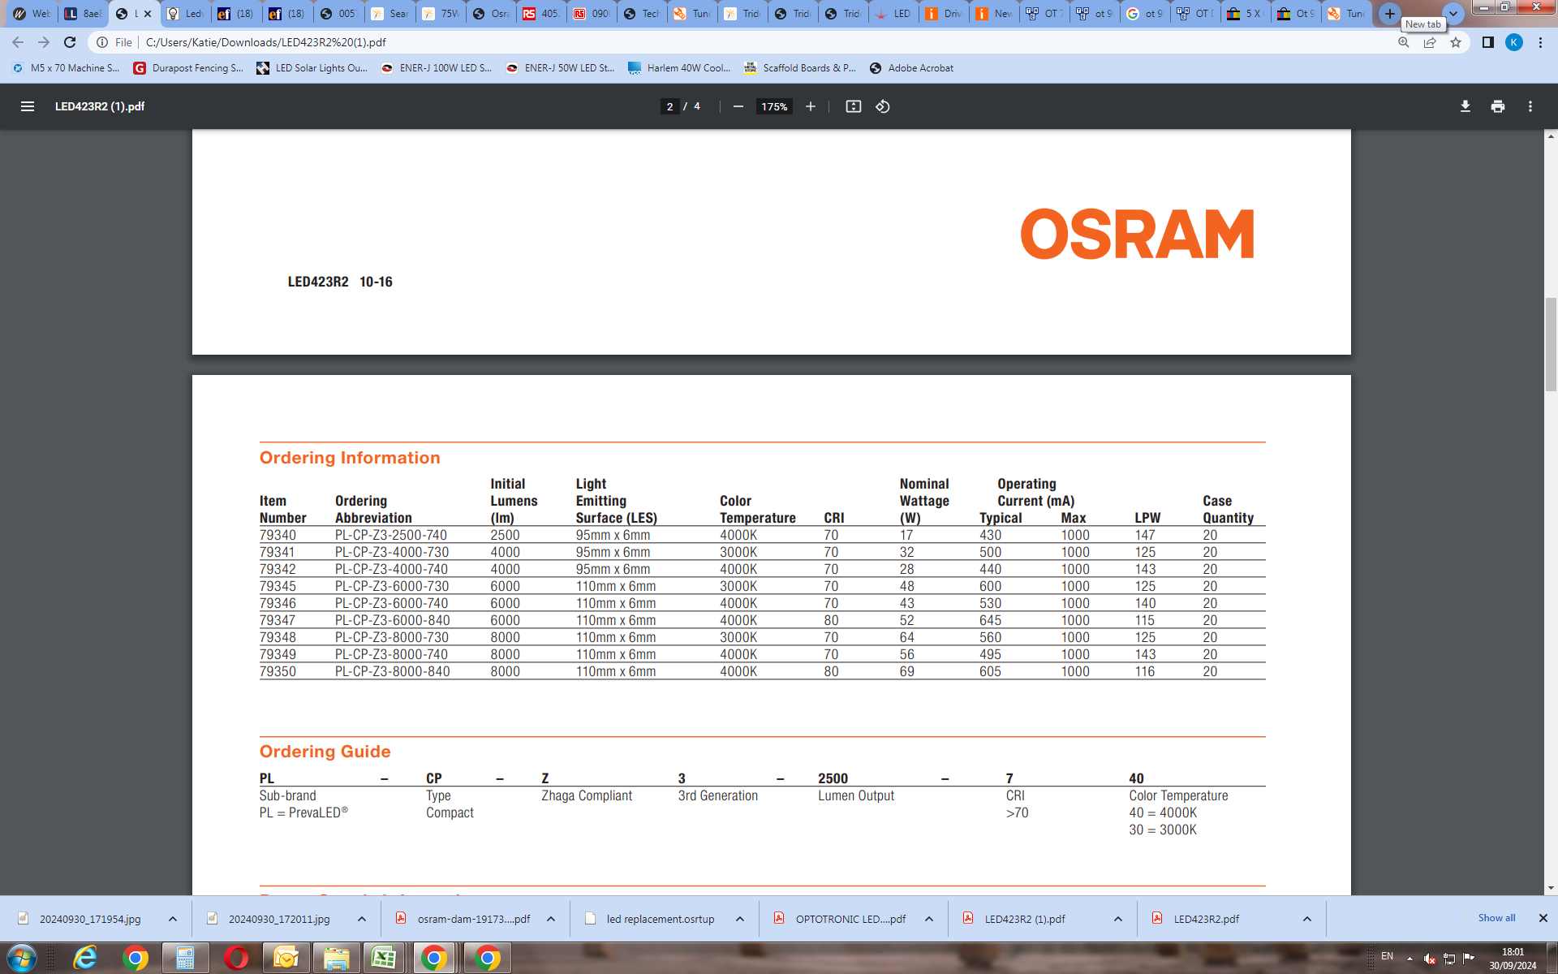Viewport: 1558px width, 974px height.
Task: Open LED Solar Lights bookmark
Action: pos(312,68)
